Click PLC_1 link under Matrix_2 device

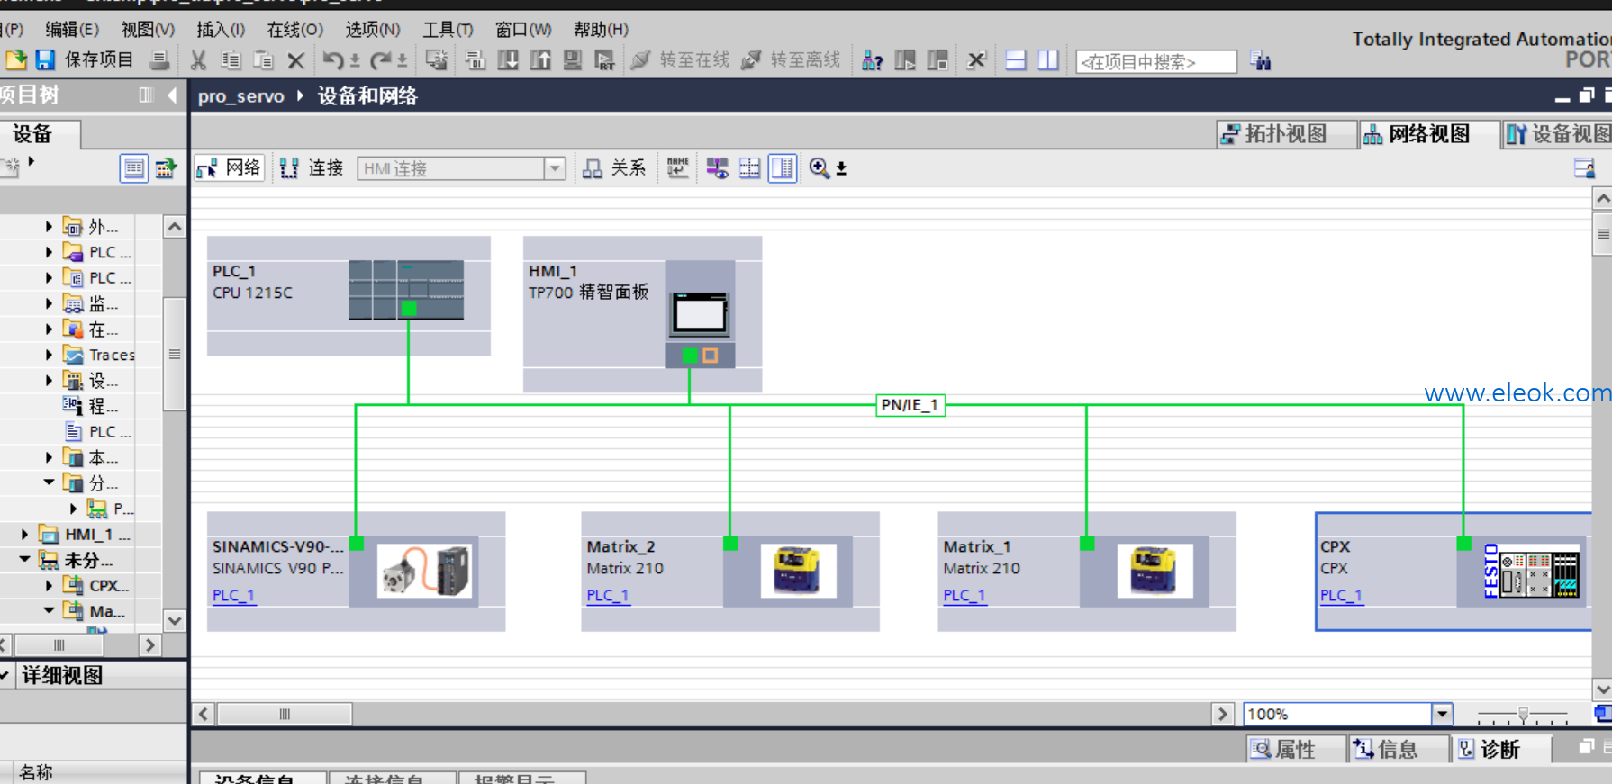[609, 595]
